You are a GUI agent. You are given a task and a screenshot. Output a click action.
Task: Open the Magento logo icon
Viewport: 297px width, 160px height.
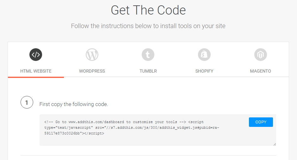[261, 55]
